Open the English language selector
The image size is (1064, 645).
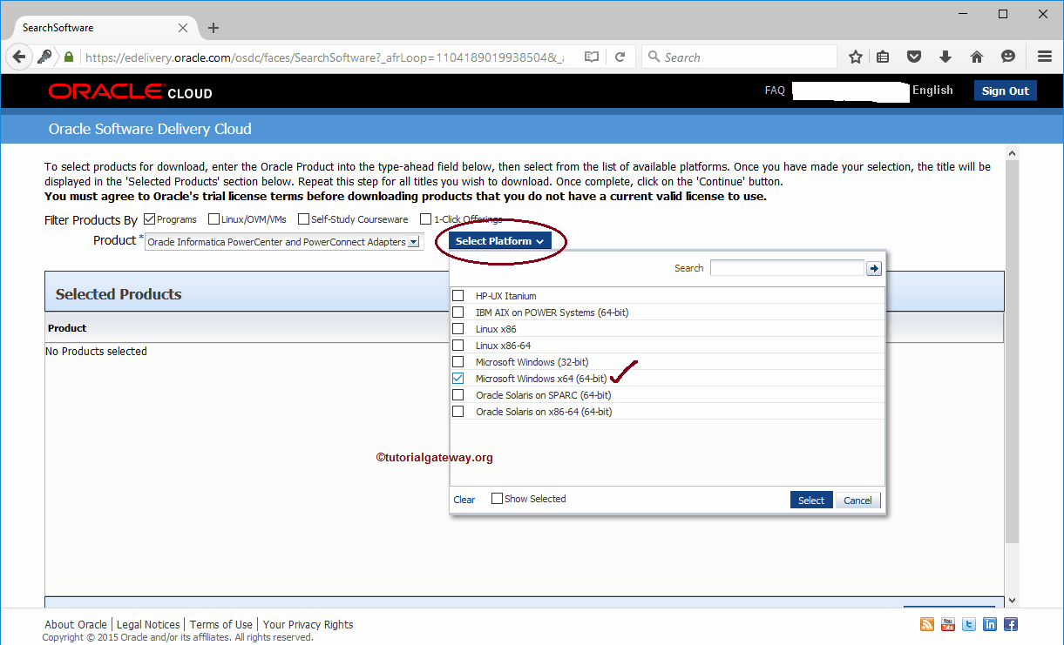coord(932,91)
